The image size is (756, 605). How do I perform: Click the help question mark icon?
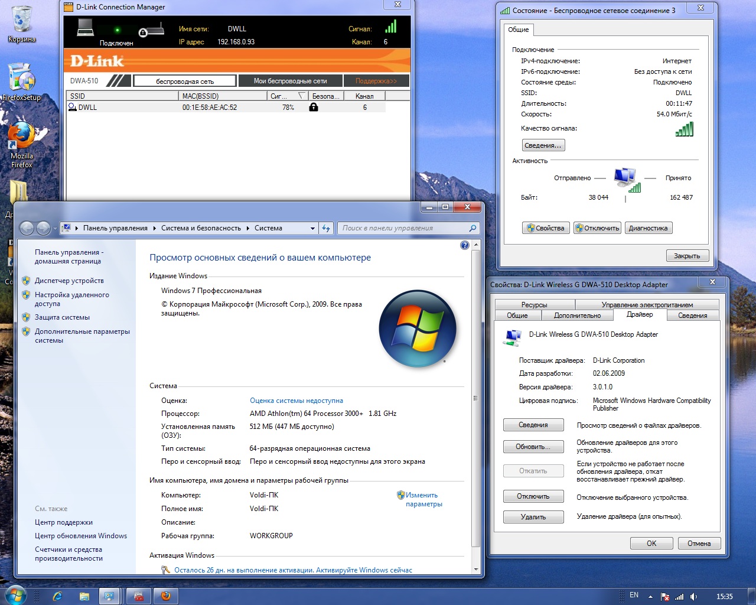click(x=465, y=245)
